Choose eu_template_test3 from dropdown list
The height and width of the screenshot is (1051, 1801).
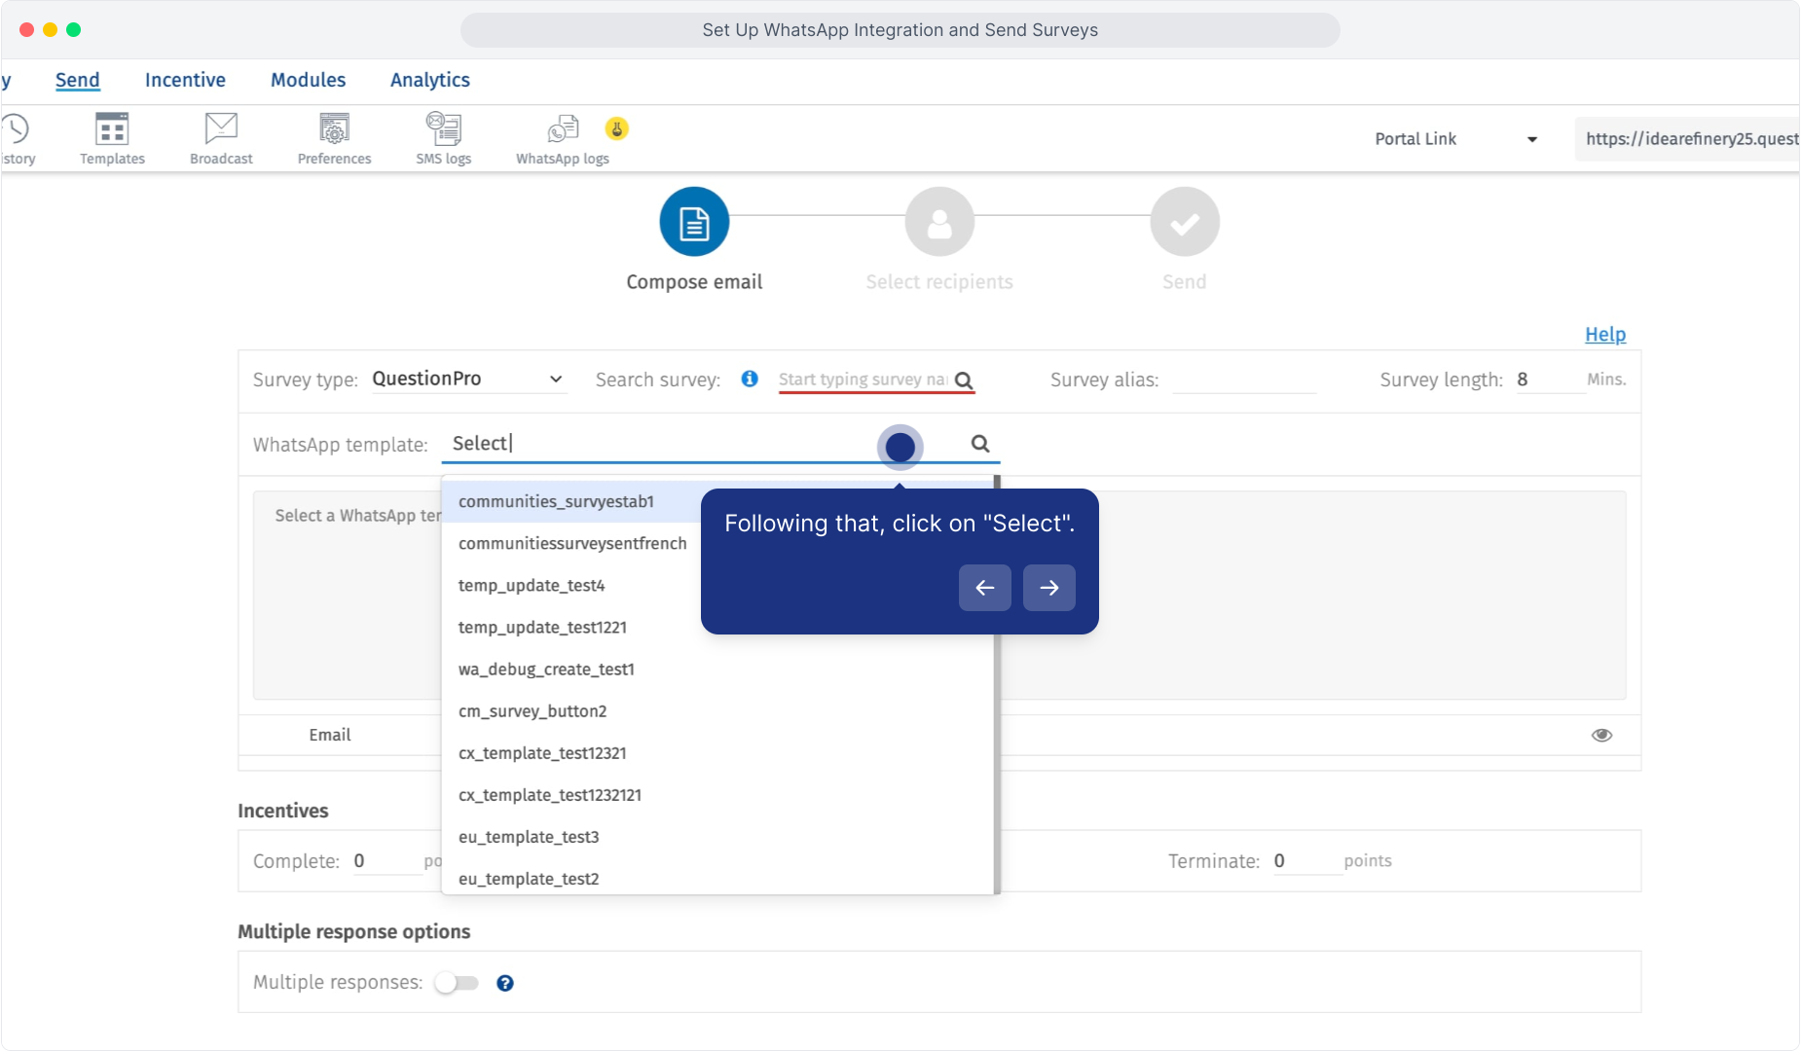(718, 837)
